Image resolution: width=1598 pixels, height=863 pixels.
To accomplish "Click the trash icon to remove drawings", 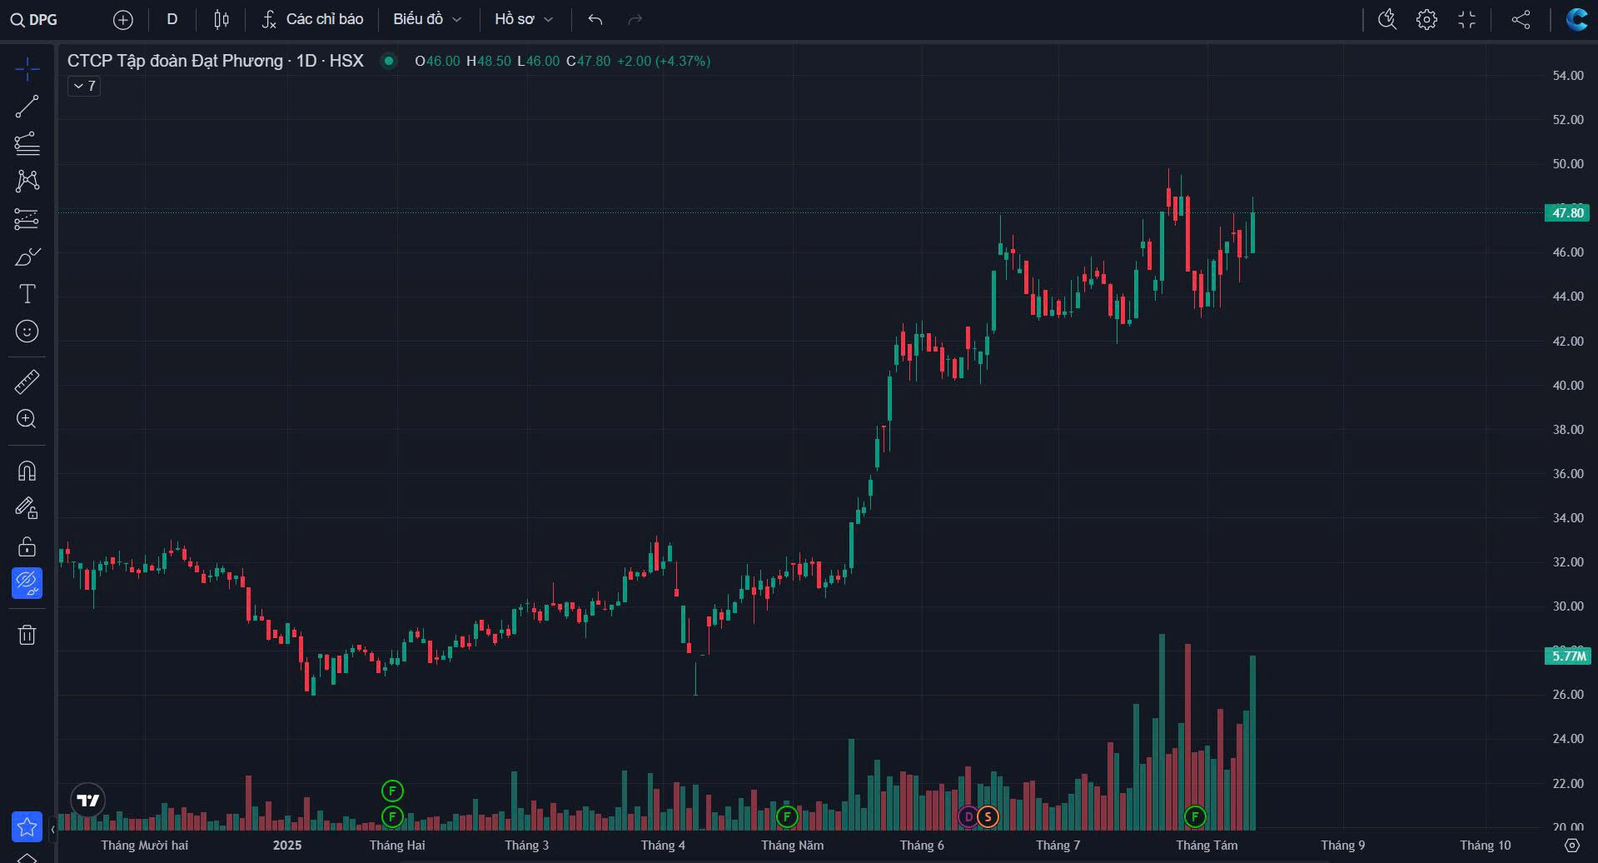I will pyautogui.click(x=27, y=635).
